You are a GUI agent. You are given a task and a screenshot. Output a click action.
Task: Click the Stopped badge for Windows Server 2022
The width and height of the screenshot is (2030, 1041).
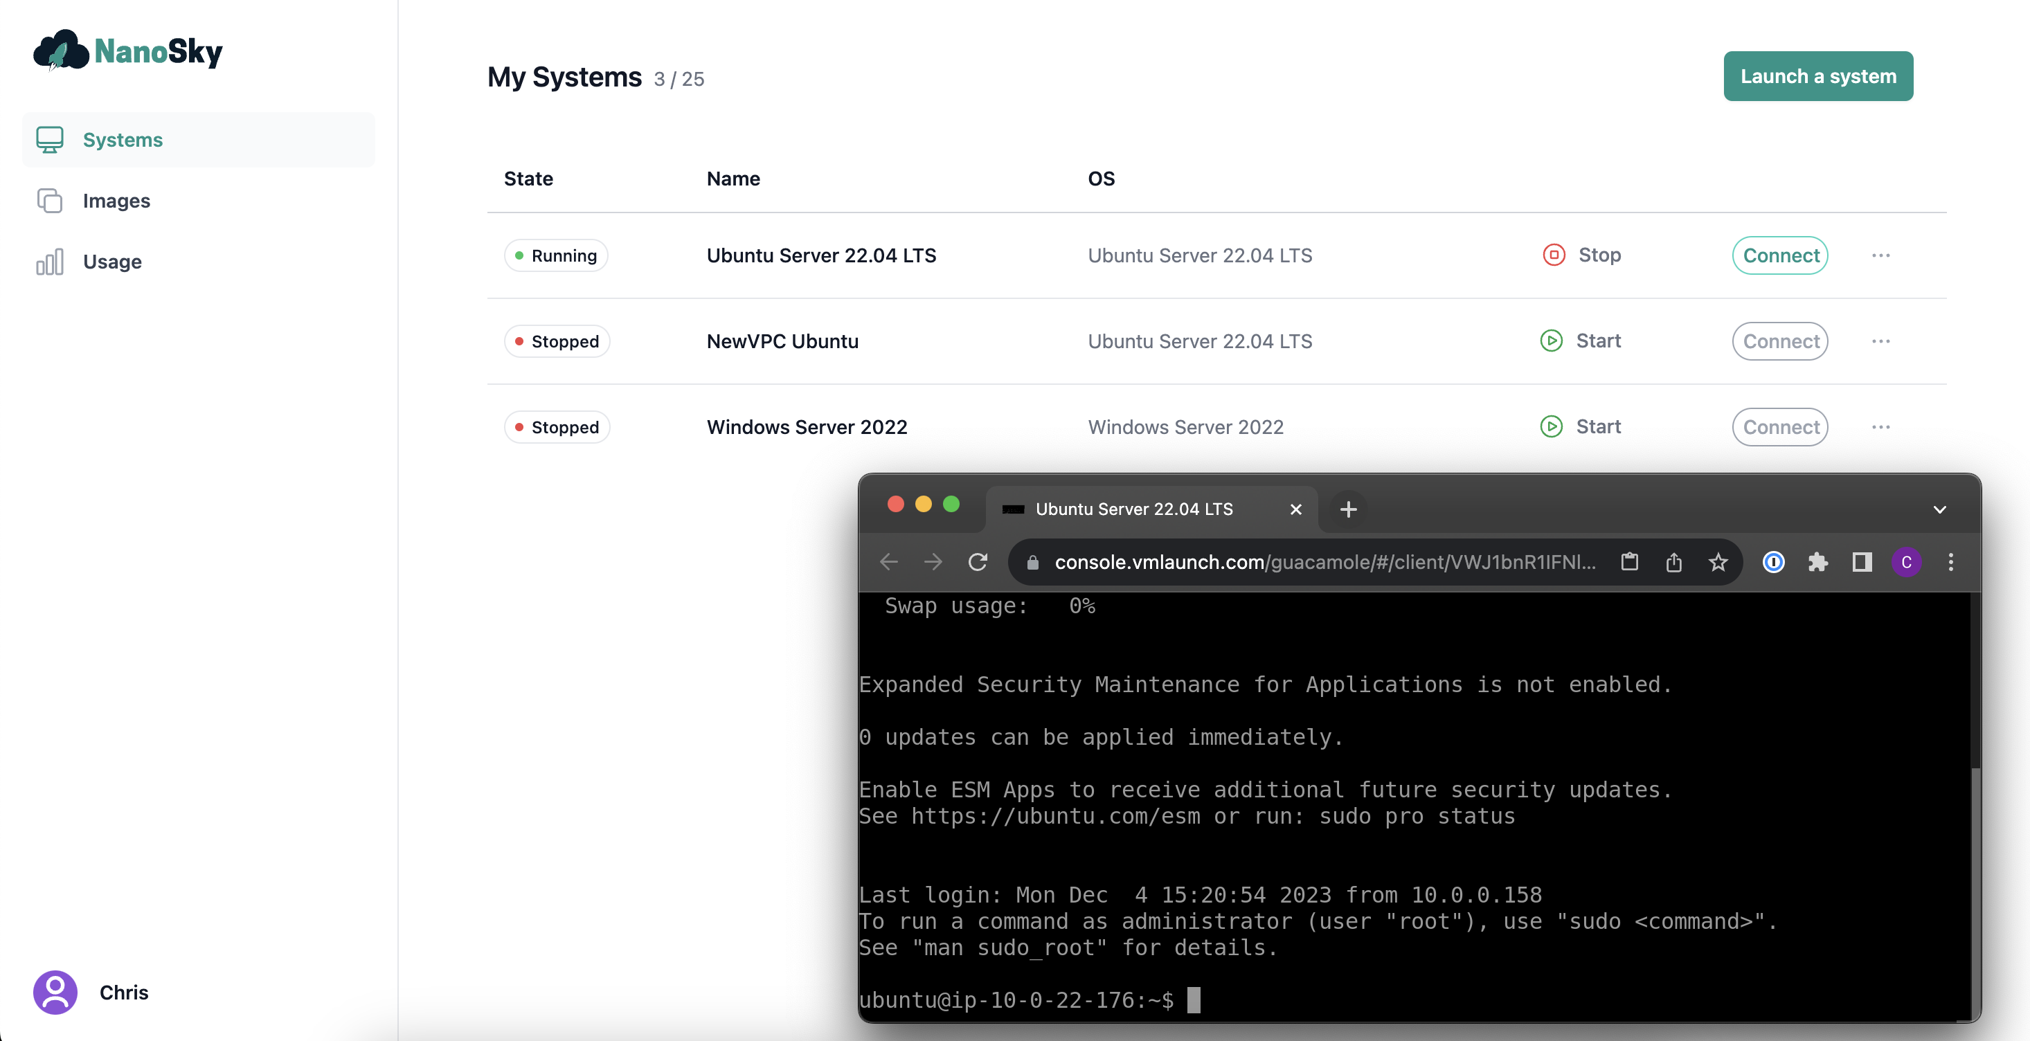click(x=557, y=427)
